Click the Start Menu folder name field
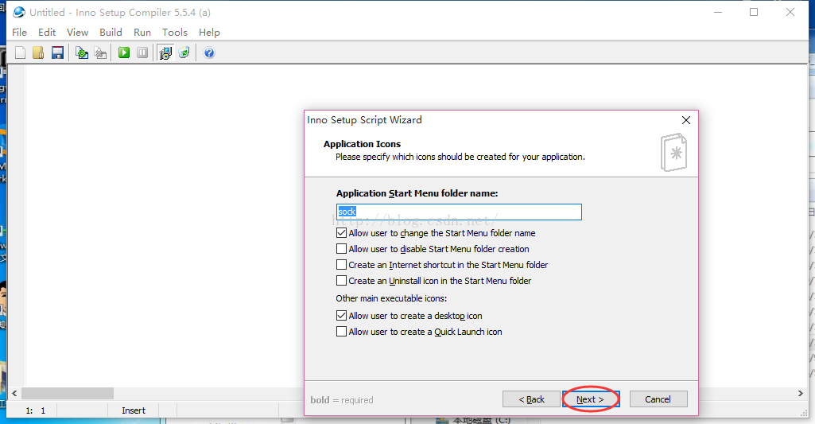 pyautogui.click(x=459, y=212)
